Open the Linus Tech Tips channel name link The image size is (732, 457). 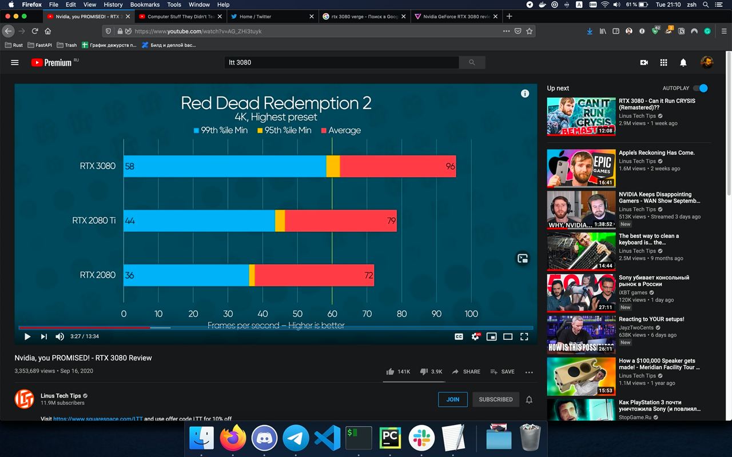(61, 395)
